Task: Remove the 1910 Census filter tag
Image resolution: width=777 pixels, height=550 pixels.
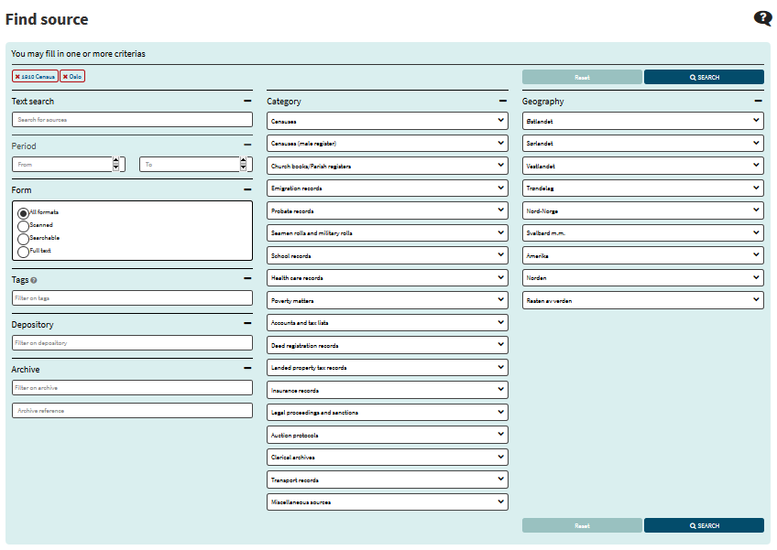Action: pyautogui.click(x=17, y=77)
